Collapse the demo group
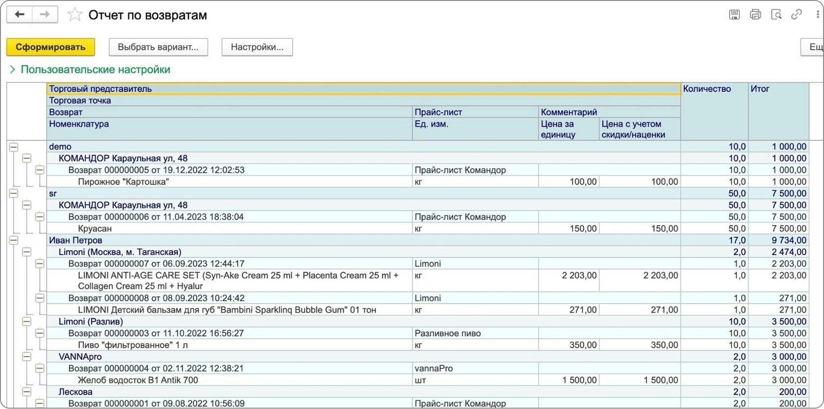The height and width of the screenshot is (409, 824). click(x=14, y=147)
